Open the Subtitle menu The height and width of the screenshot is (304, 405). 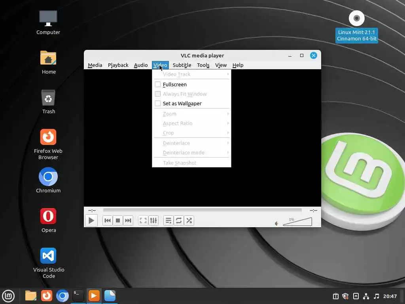click(182, 65)
